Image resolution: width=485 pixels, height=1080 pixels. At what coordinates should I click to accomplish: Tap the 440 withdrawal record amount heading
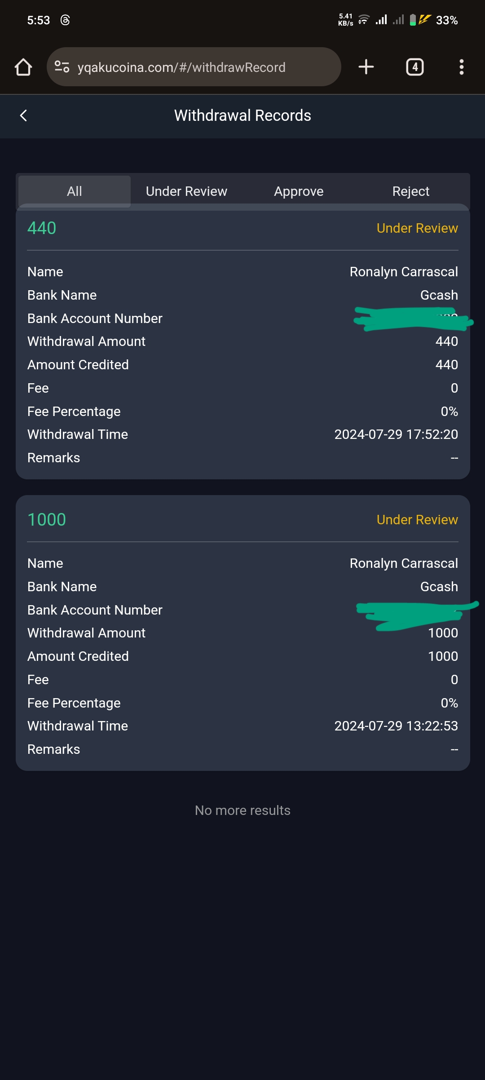[x=42, y=228]
